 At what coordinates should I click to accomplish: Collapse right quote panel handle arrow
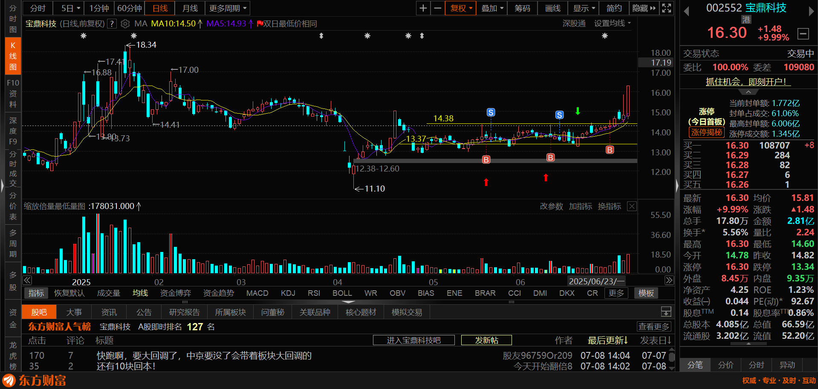pos(677,186)
